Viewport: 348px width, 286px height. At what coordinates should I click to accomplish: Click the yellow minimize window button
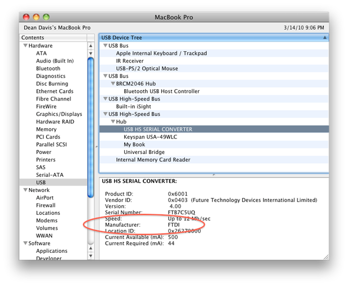36,17
